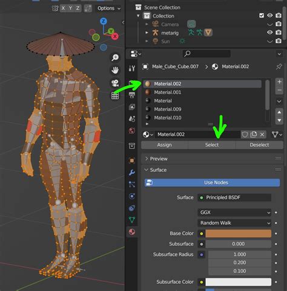287x291 pixels.
Task: Click the zoom viewport magnifier icon
Action: (115, 57)
